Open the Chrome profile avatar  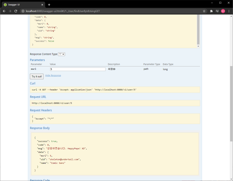[223, 11]
